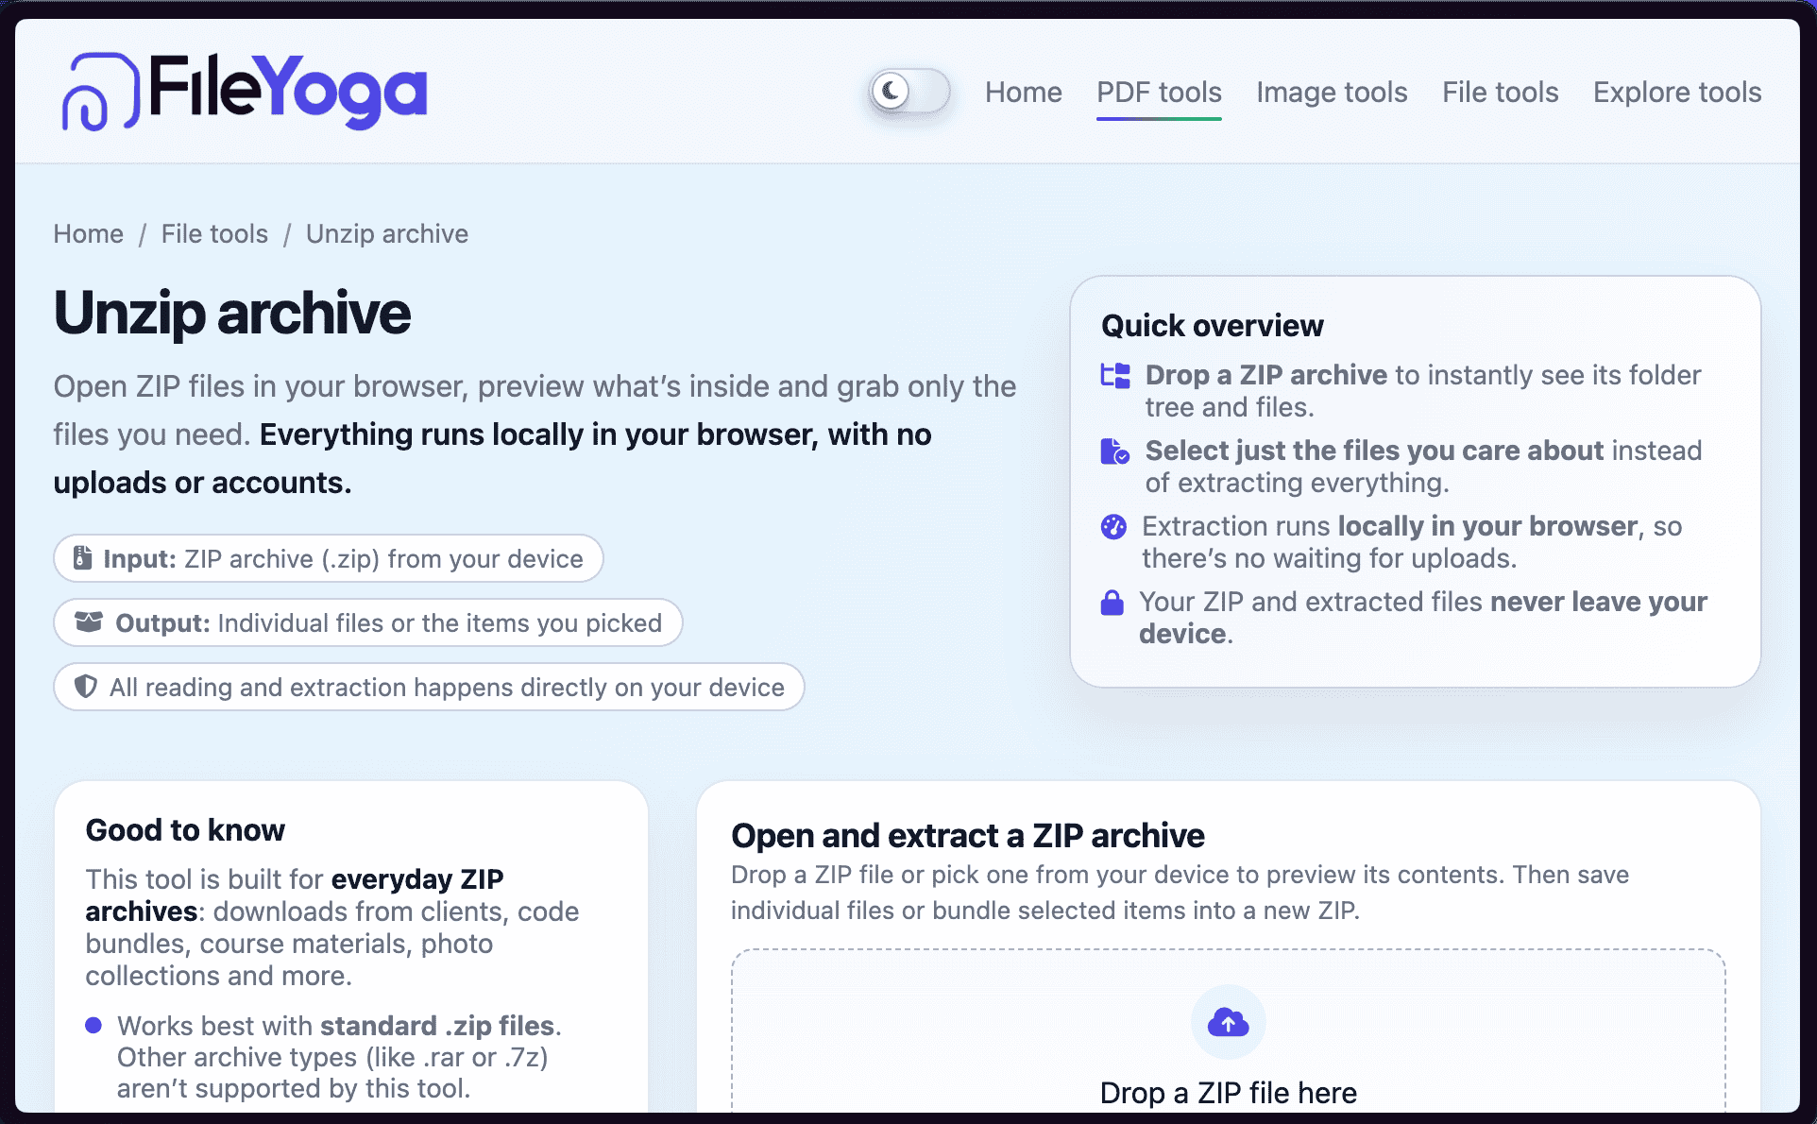The image size is (1817, 1124).
Task: Click the 'Input: ZIP archive (.zip)' pill
Action: (329, 558)
